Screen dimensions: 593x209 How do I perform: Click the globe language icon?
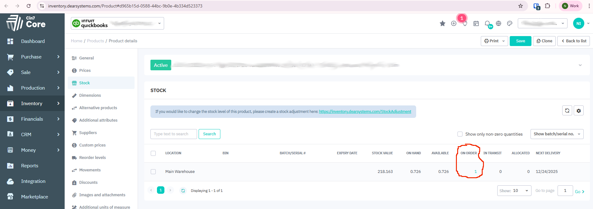coord(499,24)
